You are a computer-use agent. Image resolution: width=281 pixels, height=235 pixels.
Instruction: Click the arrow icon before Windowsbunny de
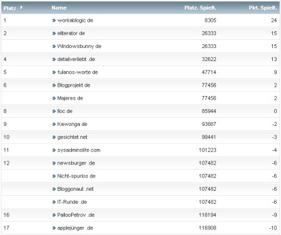point(54,46)
